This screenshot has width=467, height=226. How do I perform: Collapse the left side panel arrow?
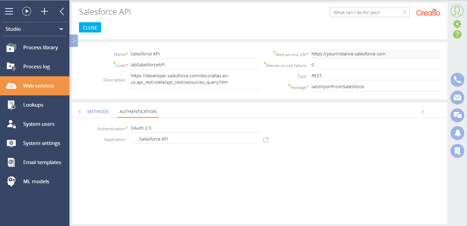(62, 11)
